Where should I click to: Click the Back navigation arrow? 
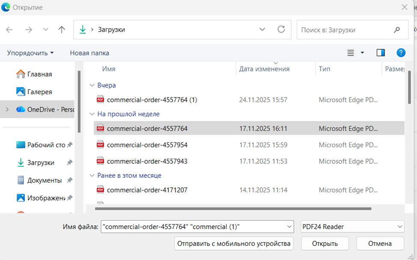(x=9, y=30)
